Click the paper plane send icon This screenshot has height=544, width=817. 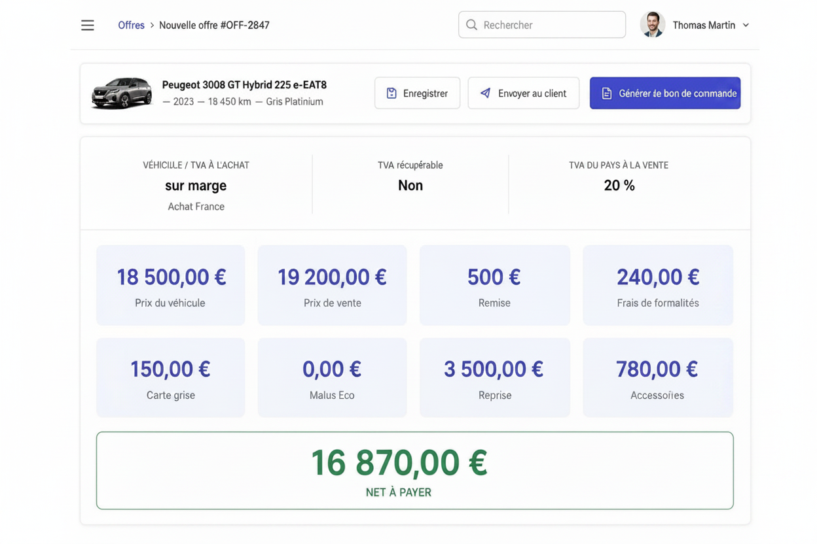click(485, 93)
